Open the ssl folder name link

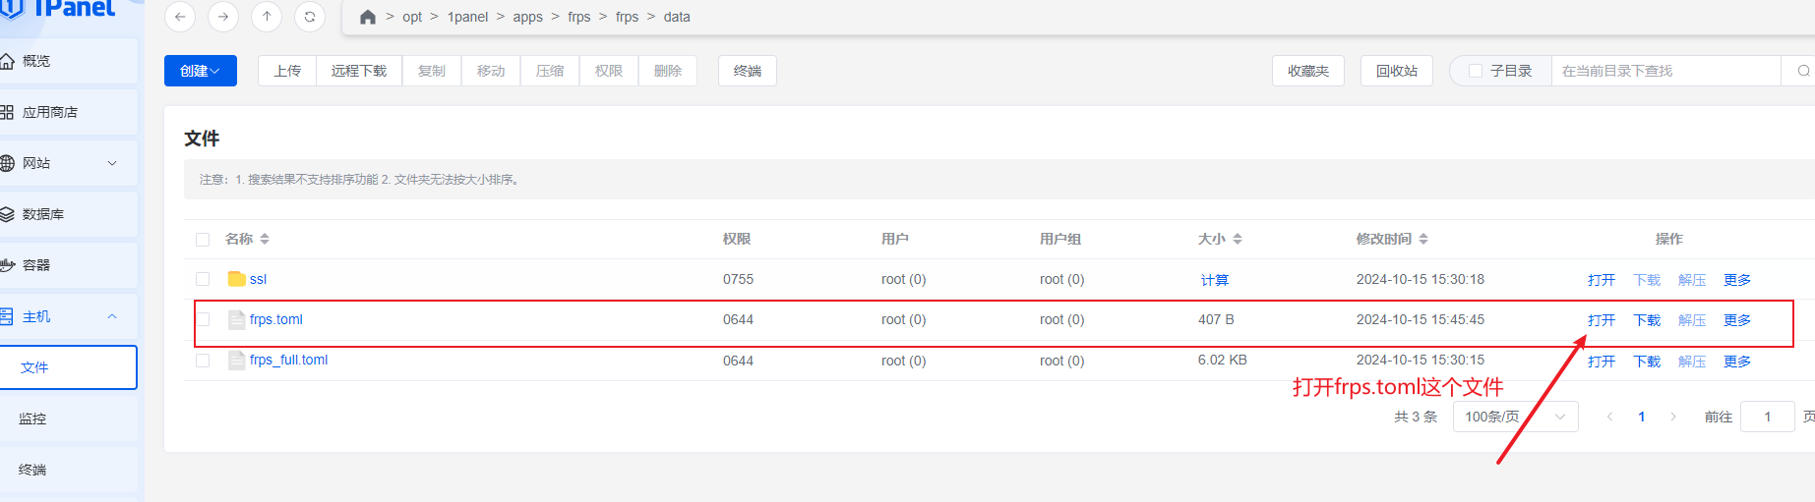[x=258, y=279]
